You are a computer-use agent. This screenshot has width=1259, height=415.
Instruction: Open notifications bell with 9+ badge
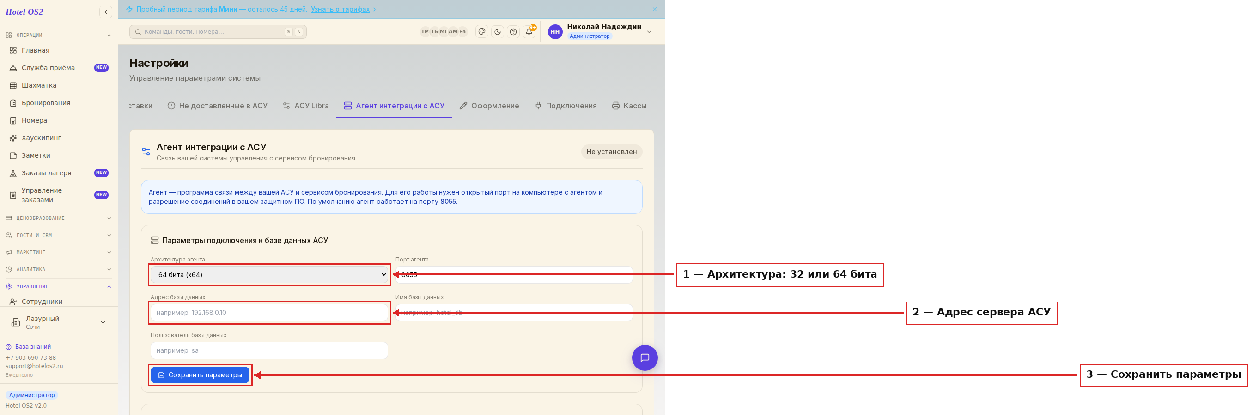tap(529, 32)
